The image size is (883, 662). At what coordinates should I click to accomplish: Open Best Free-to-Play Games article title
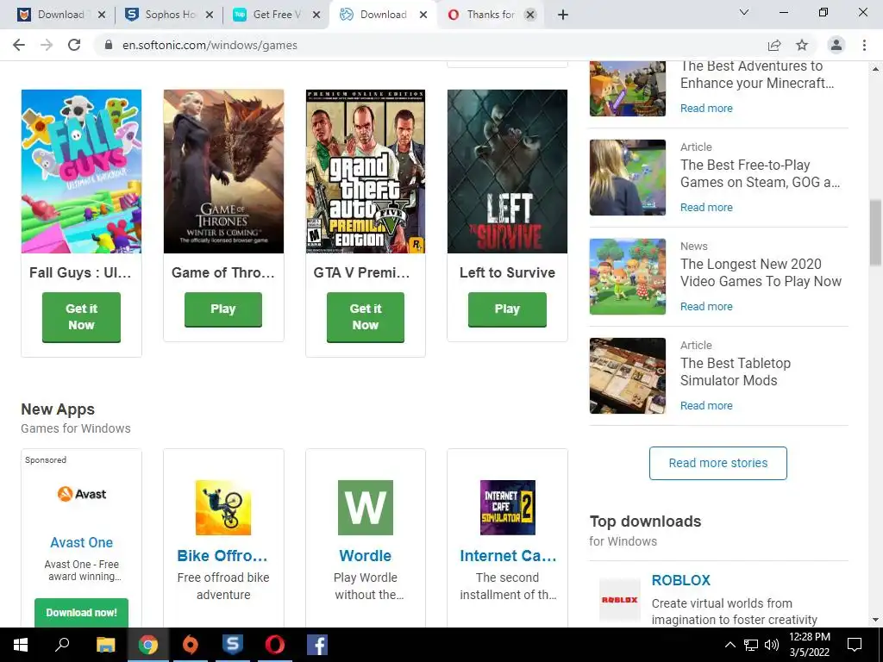click(x=761, y=173)
